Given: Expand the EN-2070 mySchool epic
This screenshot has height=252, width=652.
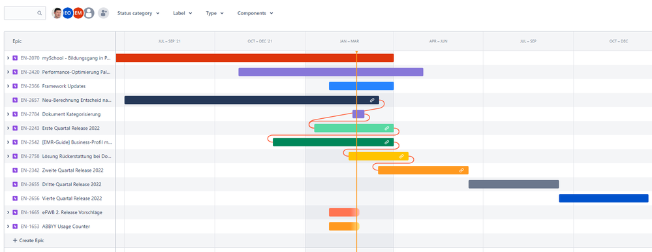Looking at the screenshot, I should [8, 58].
